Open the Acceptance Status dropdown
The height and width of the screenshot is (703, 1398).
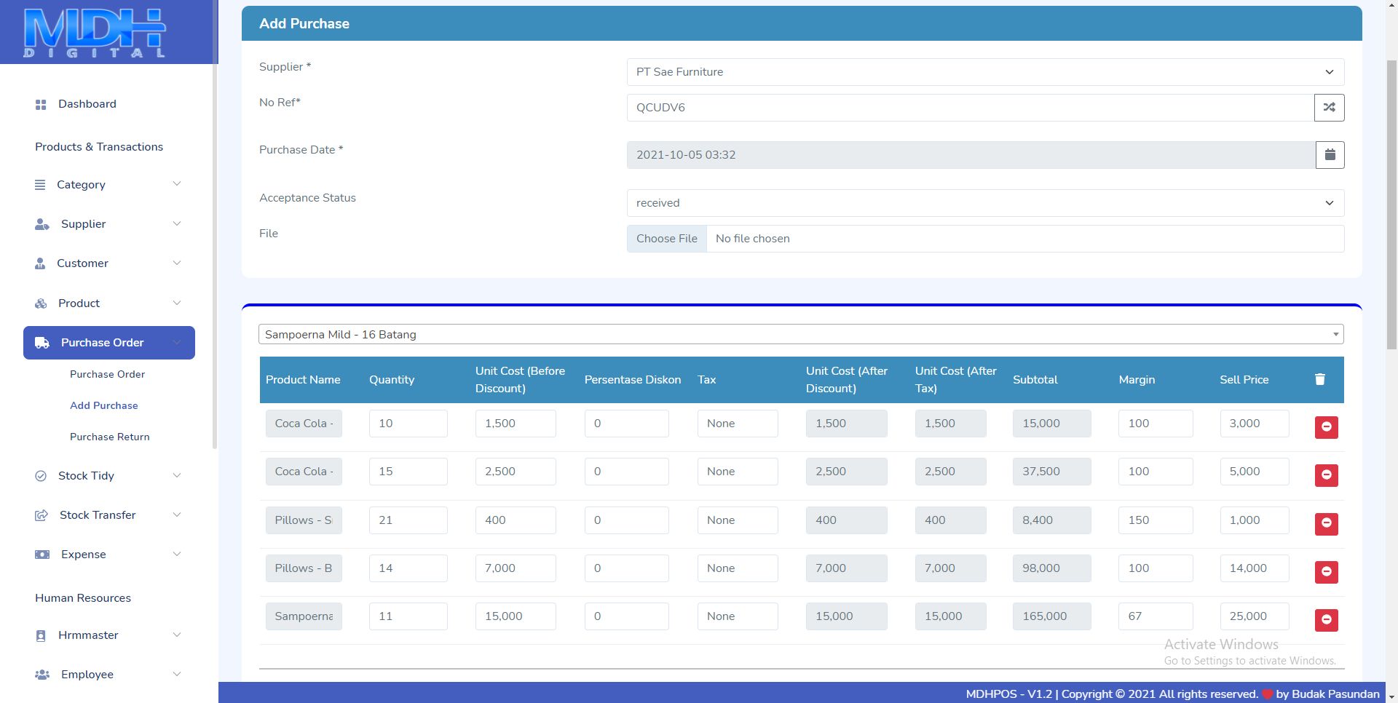tap(984, 203)
